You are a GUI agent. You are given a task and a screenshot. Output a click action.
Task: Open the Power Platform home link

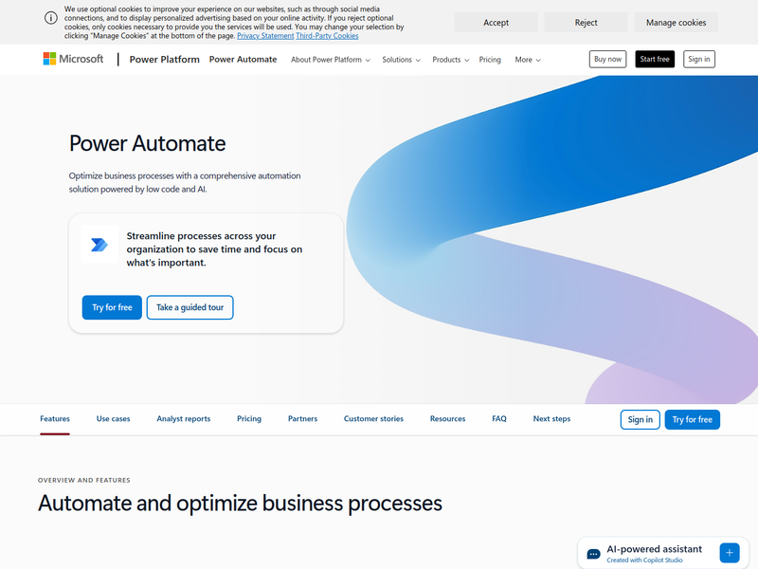point(164,60)
